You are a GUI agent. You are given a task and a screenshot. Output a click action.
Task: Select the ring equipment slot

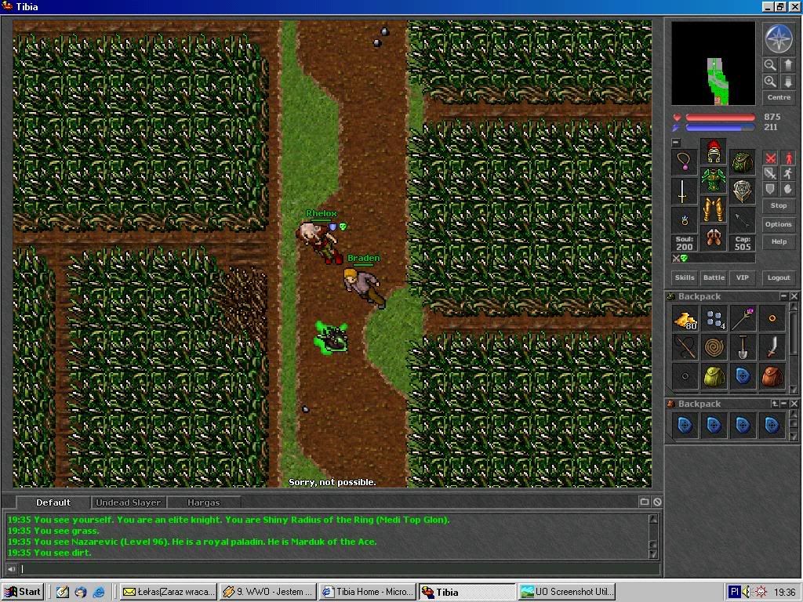(x=685, y=220)
